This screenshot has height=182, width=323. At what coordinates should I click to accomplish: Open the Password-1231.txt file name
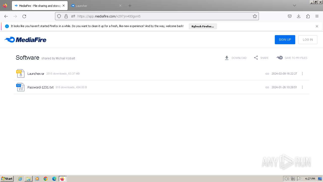[40, 87]
